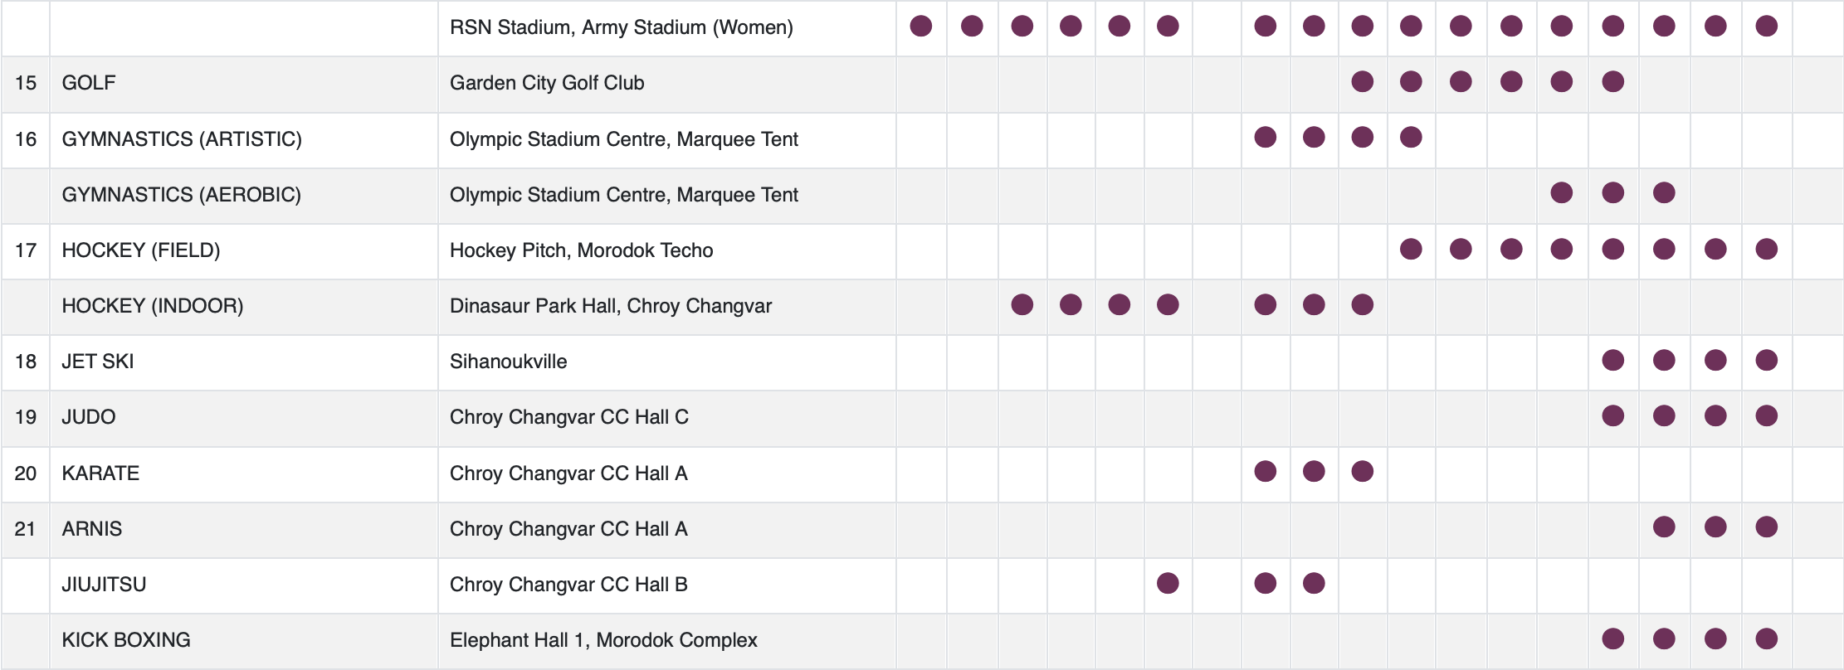Select the Sihanoukville venue cell
The image size is (1844, 670).
click(508, 362)
